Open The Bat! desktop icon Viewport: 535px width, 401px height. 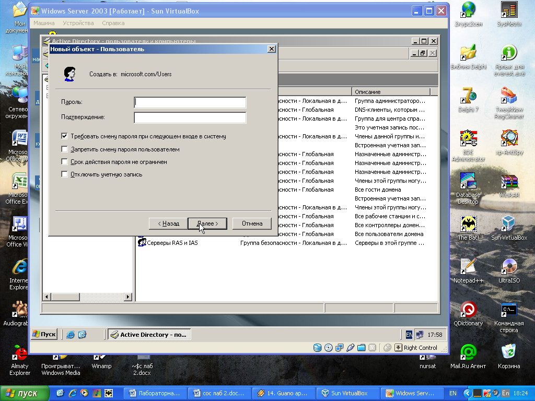pyautogui.click(x=468, y=228)
